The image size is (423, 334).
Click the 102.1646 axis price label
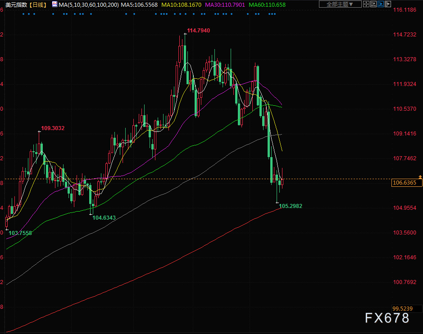tap(405, 257)
